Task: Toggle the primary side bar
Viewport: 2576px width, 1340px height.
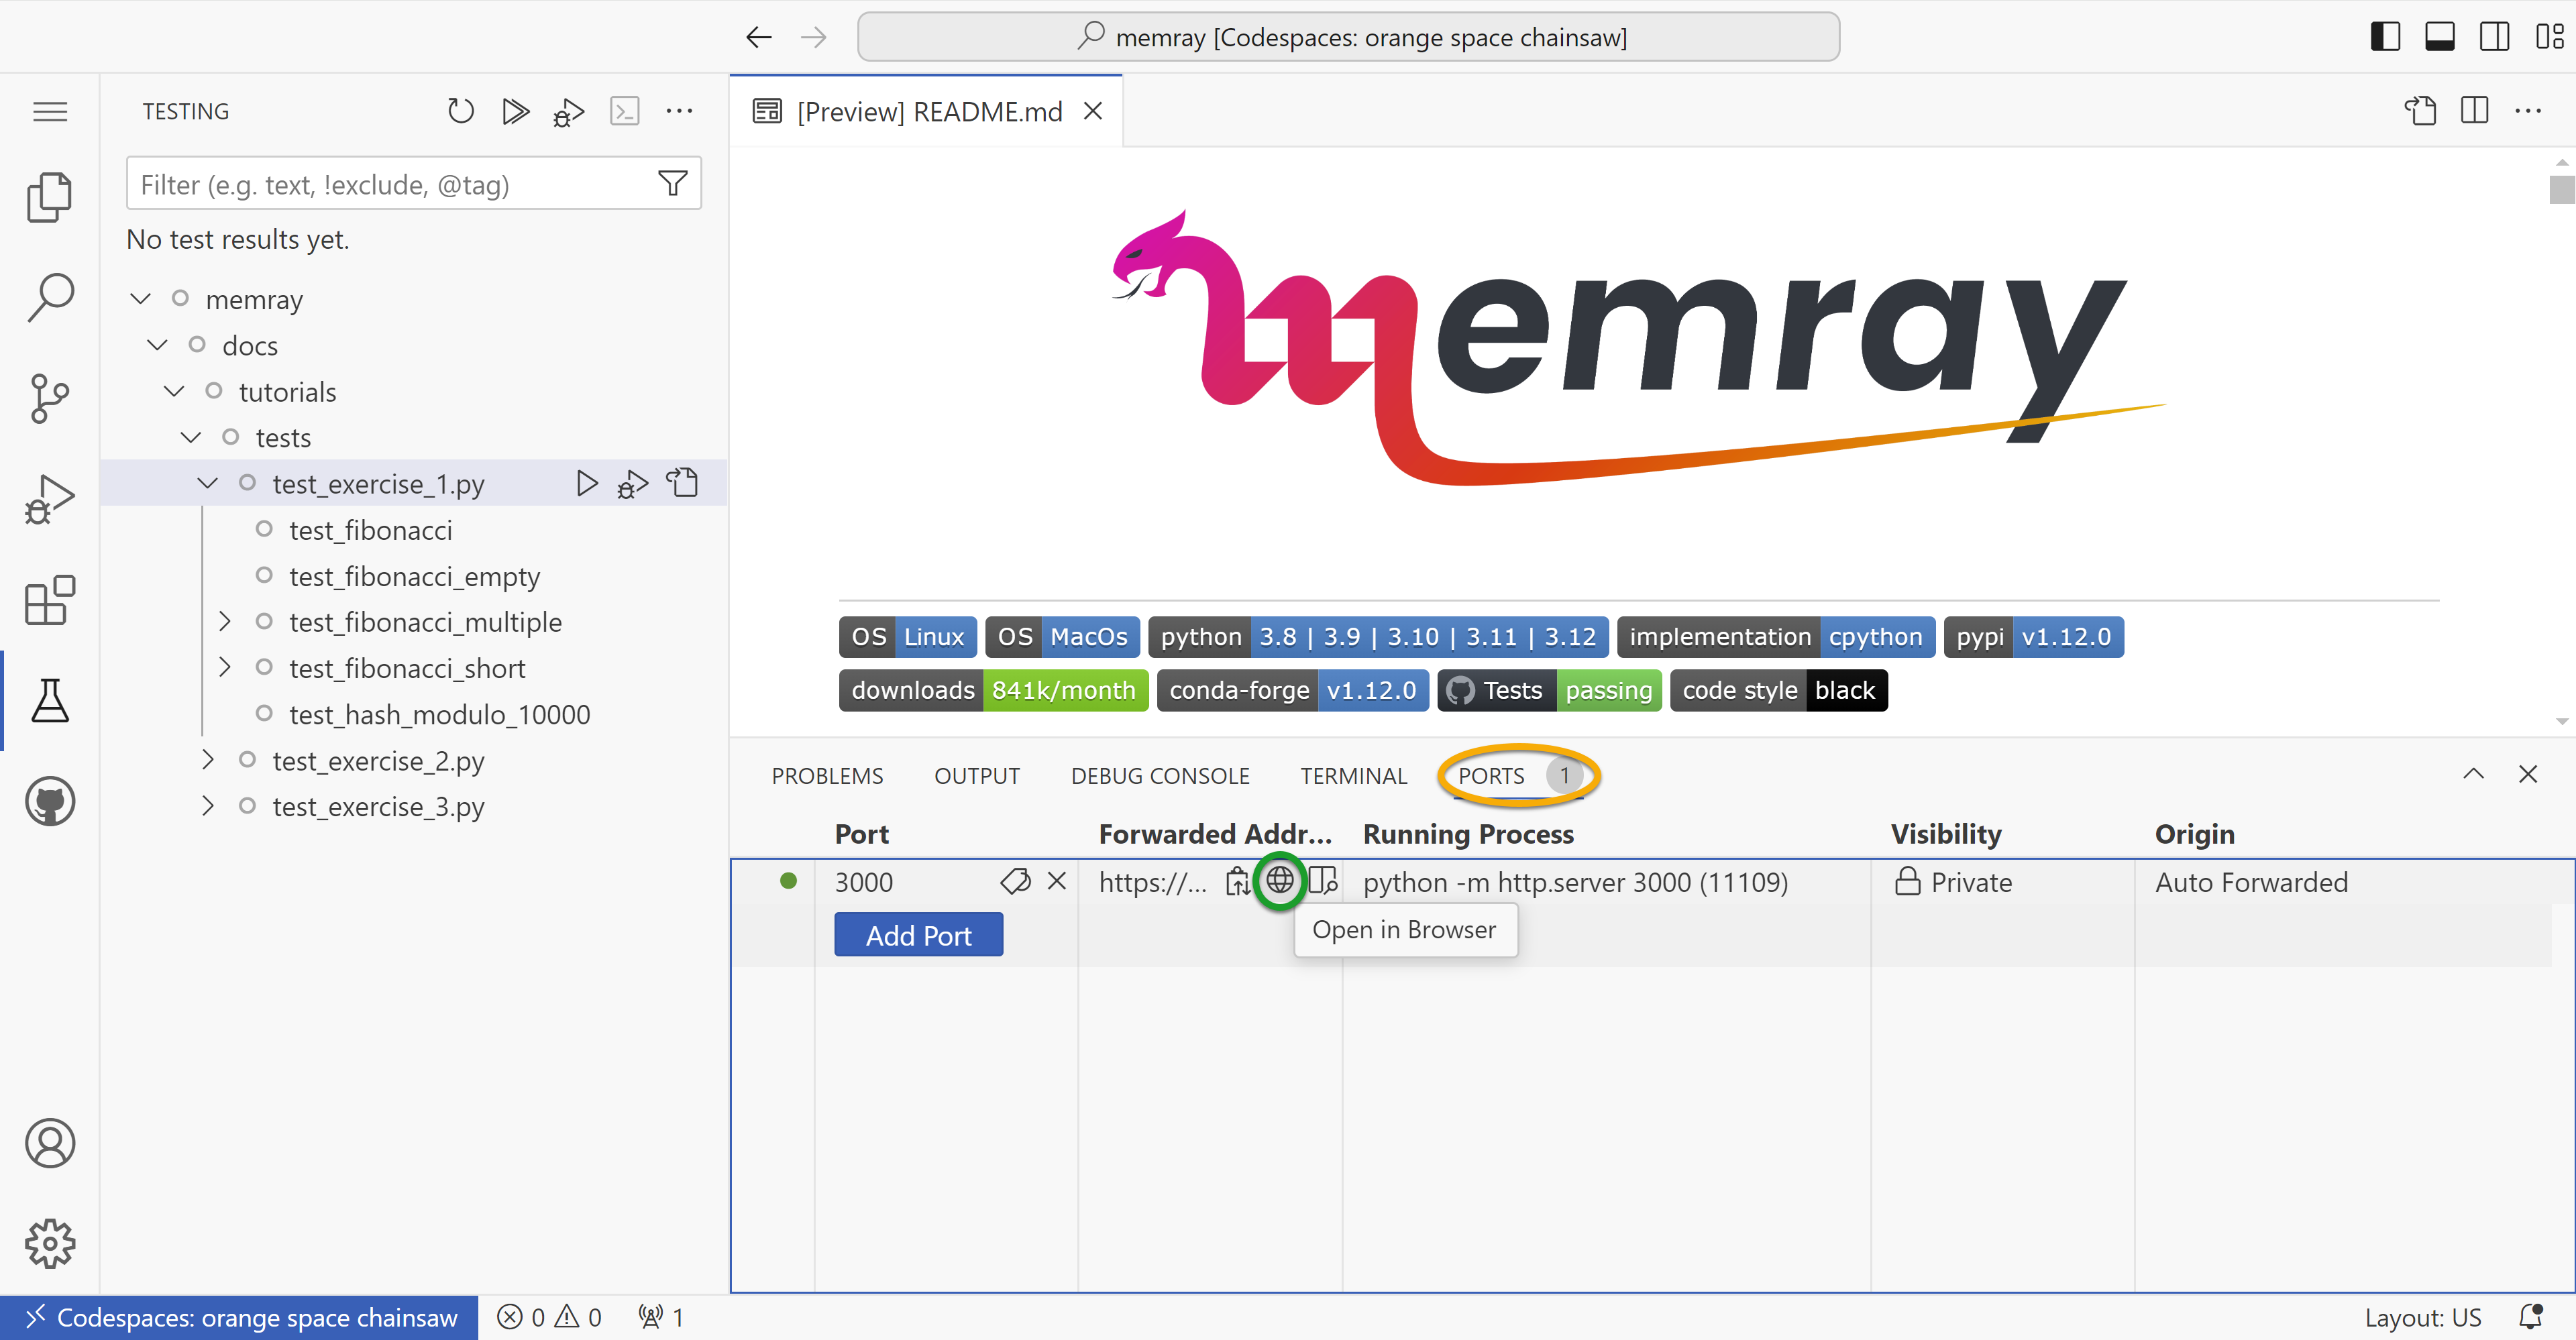Action: click(x=2385, y=37)
